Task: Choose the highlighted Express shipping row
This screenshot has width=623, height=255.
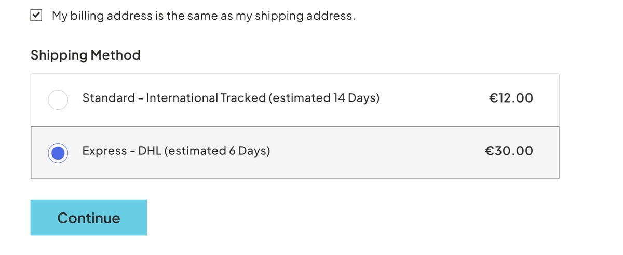Action: (x=295, y=153)
